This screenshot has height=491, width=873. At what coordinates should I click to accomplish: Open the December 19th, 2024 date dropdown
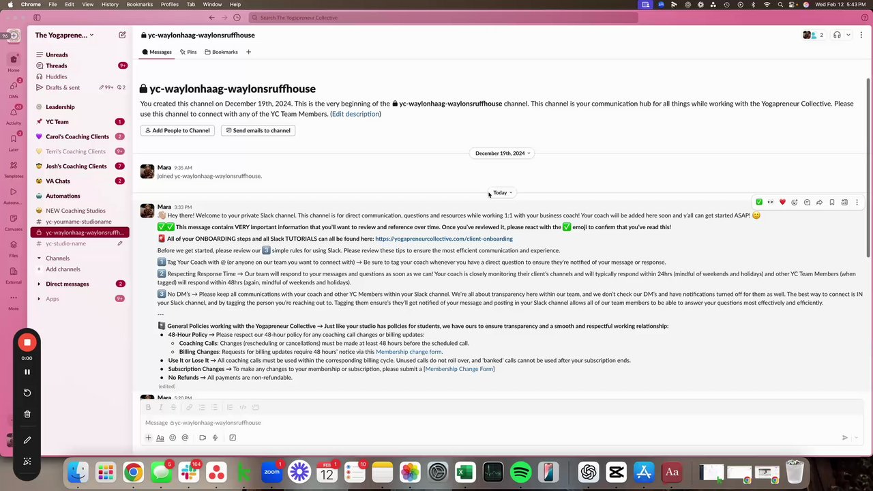(x=503, y=153)
